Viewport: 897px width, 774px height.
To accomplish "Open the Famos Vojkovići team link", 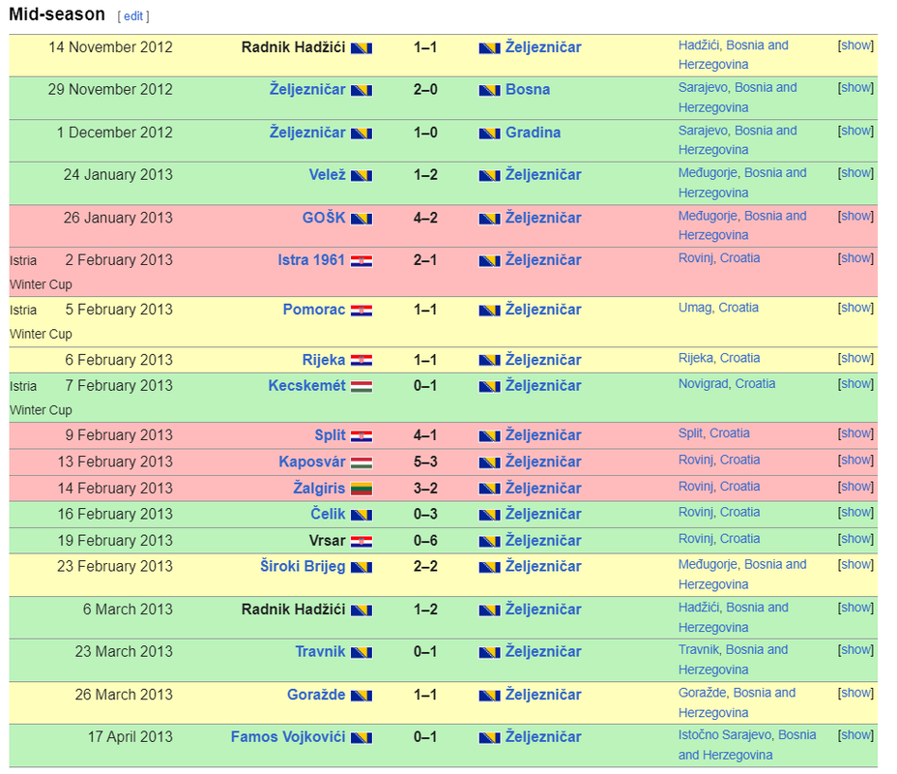I will 288,737.
